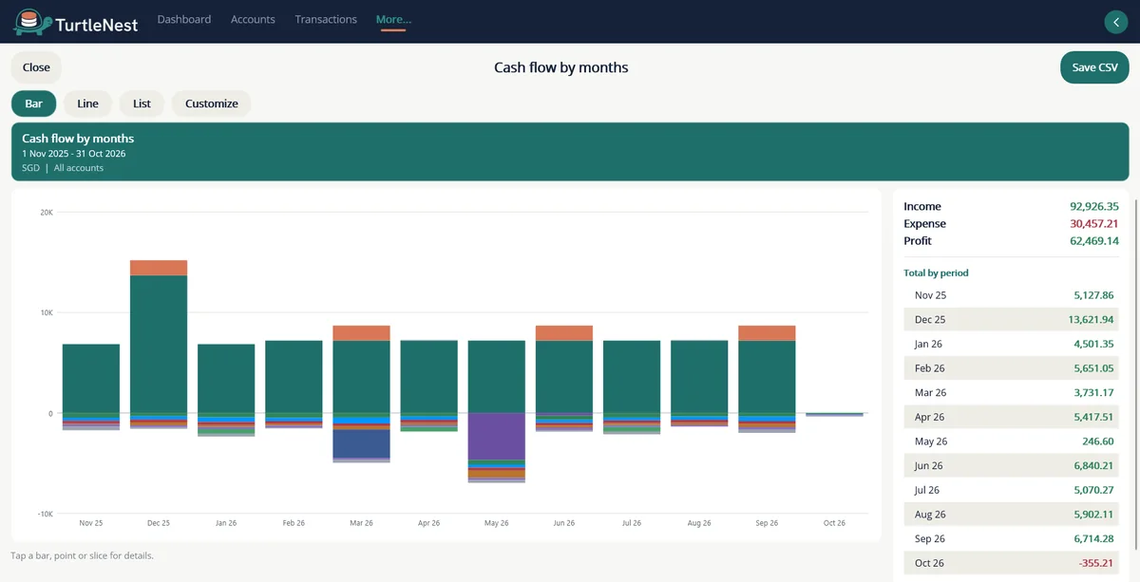Click the Nov 25 total row
Image resolution: width=1140 pixels, height=582 pixels.
click(1011, 295)
